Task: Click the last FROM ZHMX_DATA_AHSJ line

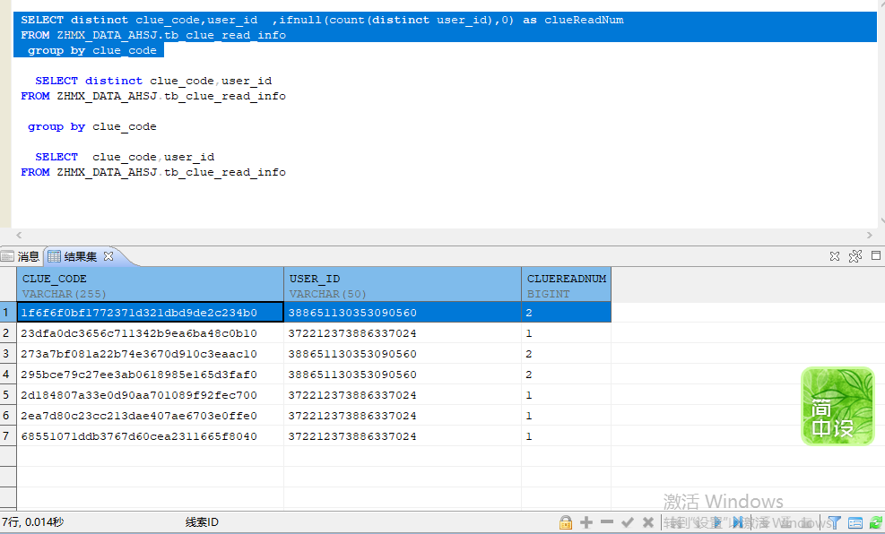Action: 153,172
